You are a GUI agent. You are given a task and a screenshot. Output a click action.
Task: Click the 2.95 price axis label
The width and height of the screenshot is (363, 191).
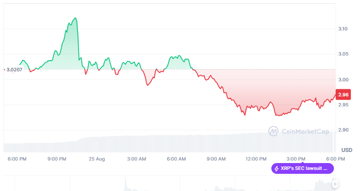point(344,105)
